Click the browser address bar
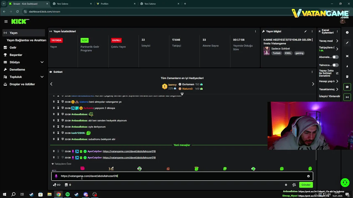The height and width of the screenshot is (198, 353). 154,12
